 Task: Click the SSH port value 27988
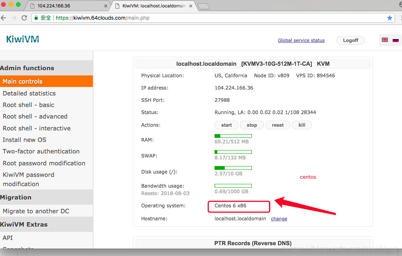tap(222, 100)
